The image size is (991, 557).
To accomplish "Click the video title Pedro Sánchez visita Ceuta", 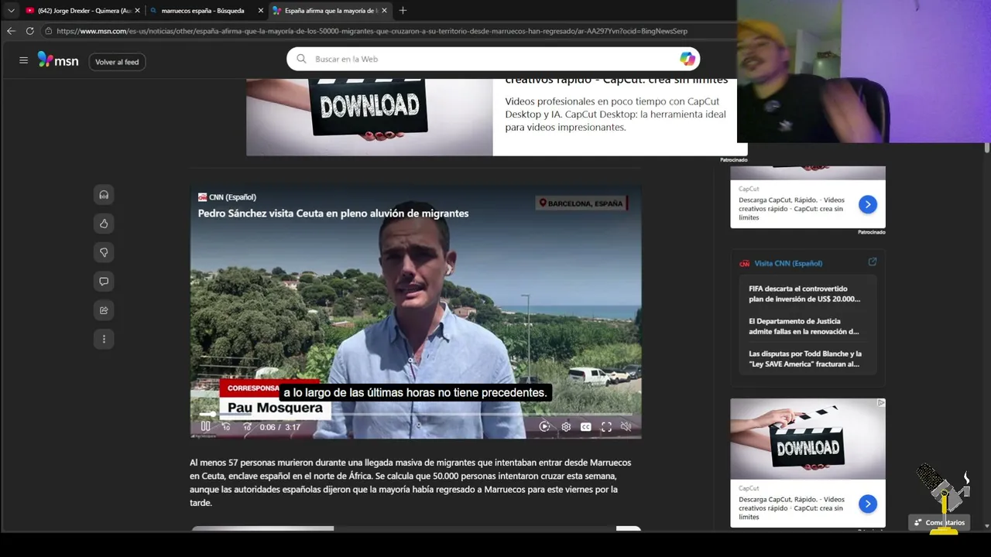I will [x=333, y=214].
